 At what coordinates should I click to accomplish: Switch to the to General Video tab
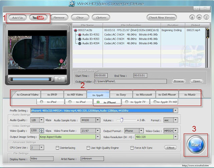pyautogui.click(x=27, y=94)
